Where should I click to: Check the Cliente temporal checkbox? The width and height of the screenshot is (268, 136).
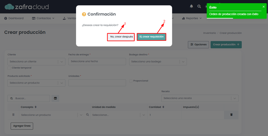(x=9, y=68)
